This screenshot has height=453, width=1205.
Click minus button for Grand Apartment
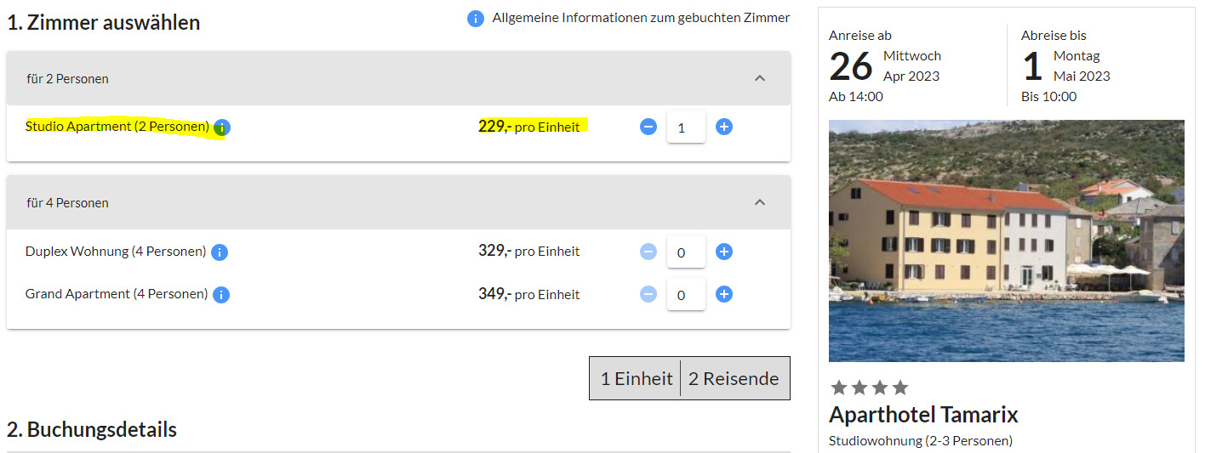tap(648, 294)
